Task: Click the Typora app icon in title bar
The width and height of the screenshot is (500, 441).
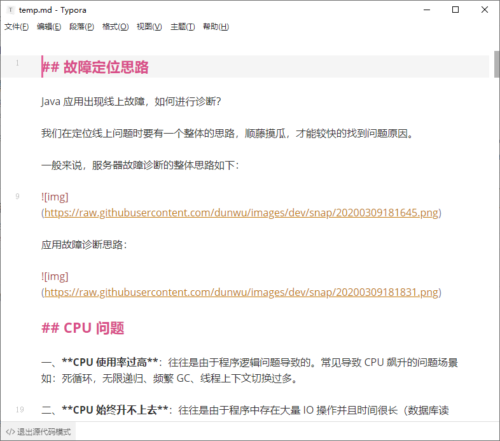Action: (x=11, y=10)
